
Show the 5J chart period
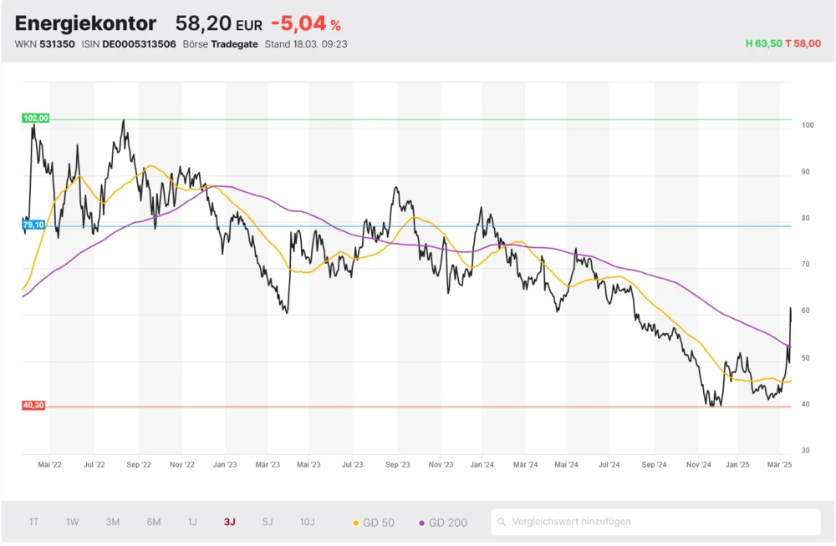point(268,522)
